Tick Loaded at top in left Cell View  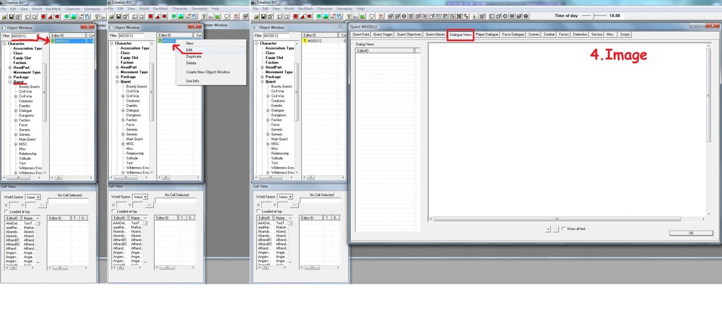6,212
